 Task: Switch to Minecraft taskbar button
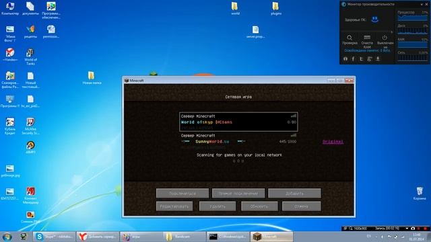click(271, 237)
